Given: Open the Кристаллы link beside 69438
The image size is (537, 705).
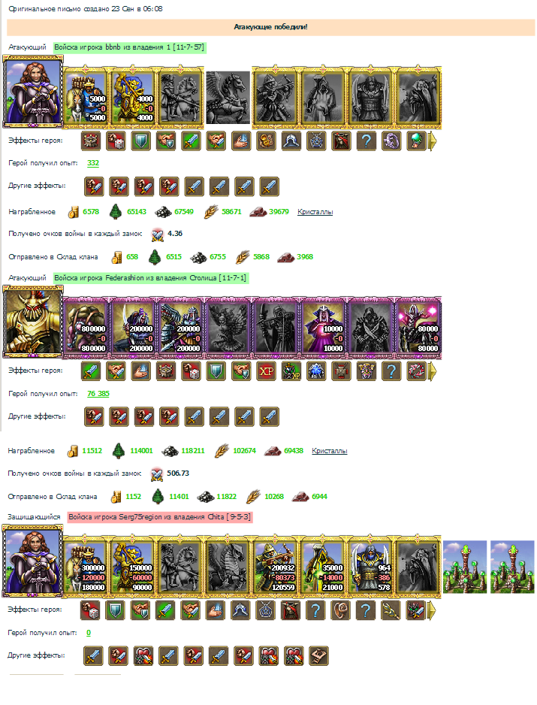Looking at the screenshot, I should [x=330, y=450].
